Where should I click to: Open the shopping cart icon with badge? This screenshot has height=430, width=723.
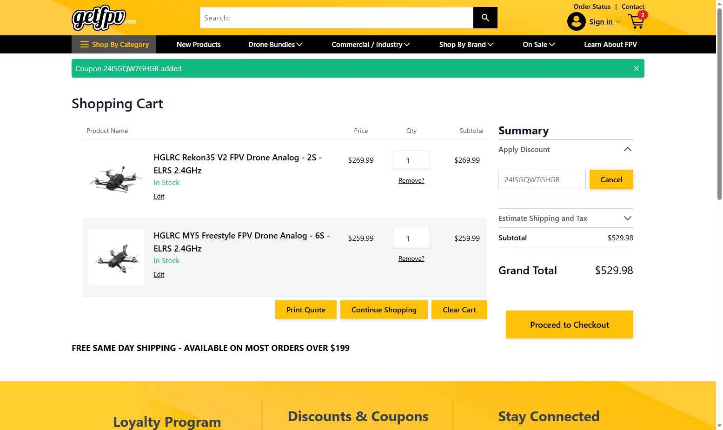pyautogui.click(x=637, y=21)
